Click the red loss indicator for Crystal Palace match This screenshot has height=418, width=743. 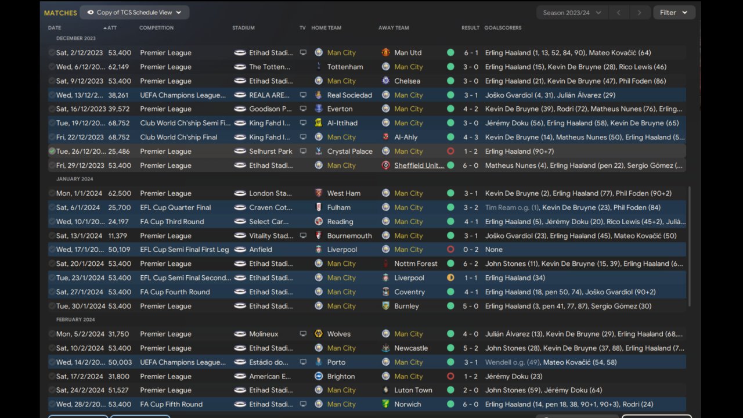point(450,152)
